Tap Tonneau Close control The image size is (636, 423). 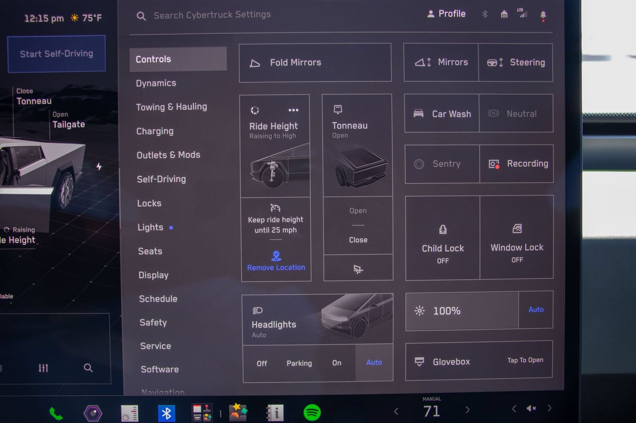click(358, 240)
